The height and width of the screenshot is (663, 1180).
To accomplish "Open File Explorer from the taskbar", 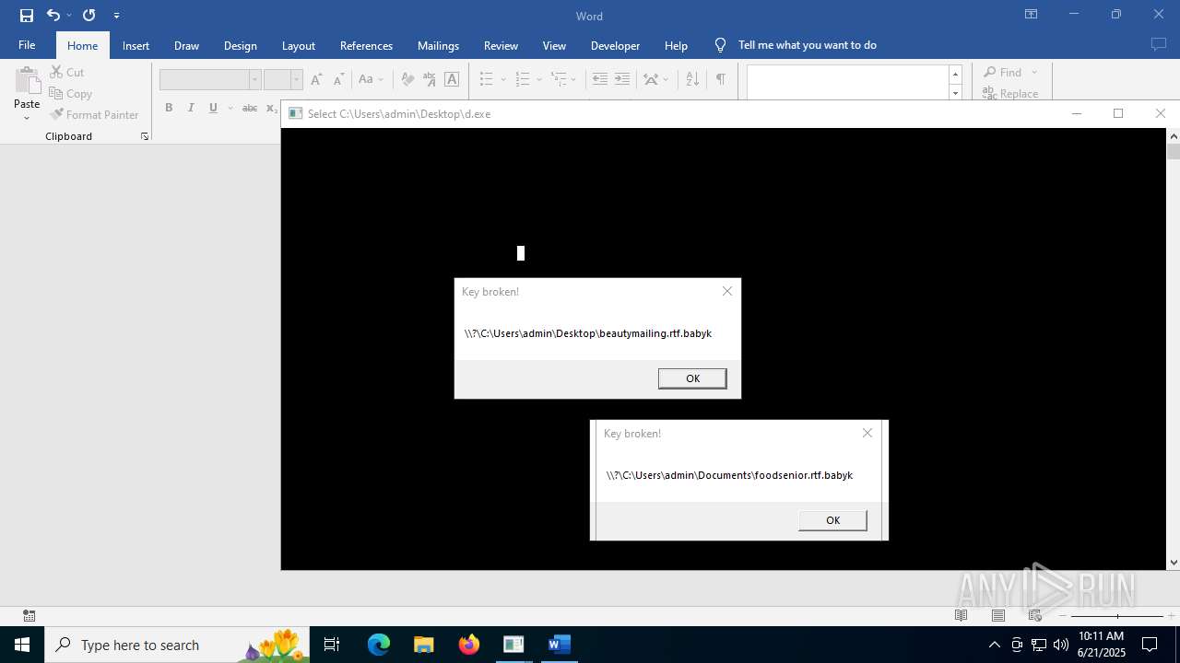I will [423, 645].
